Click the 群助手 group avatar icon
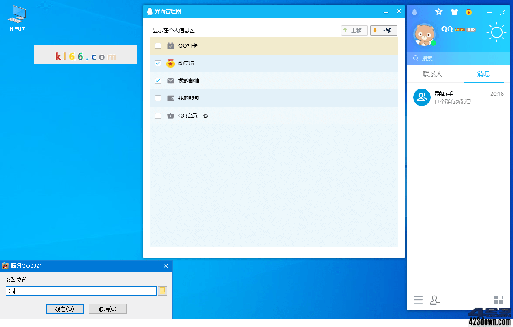513x327 pixels. tap(422, 97)
